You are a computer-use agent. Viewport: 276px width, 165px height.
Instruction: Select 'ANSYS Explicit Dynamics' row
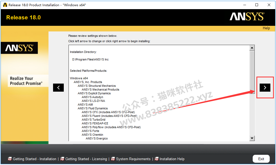tap(94, 93)
